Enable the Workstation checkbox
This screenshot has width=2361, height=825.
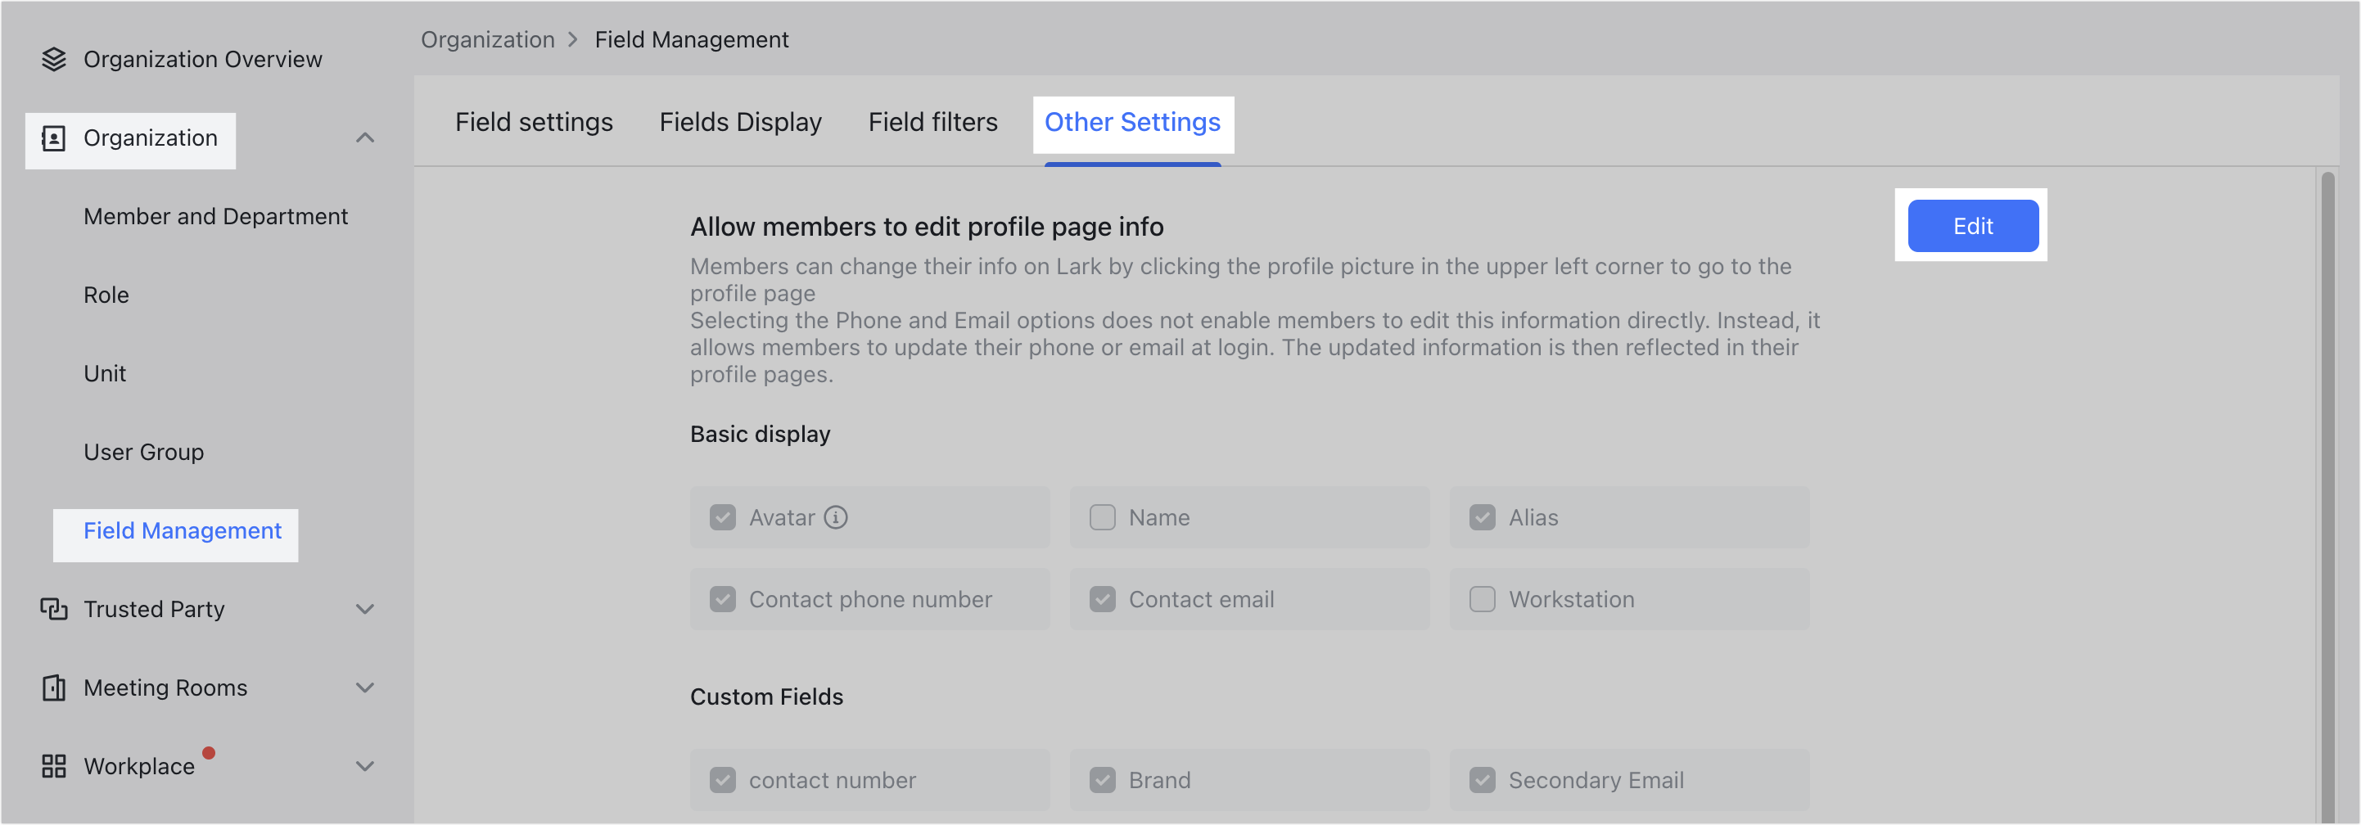1481,599
